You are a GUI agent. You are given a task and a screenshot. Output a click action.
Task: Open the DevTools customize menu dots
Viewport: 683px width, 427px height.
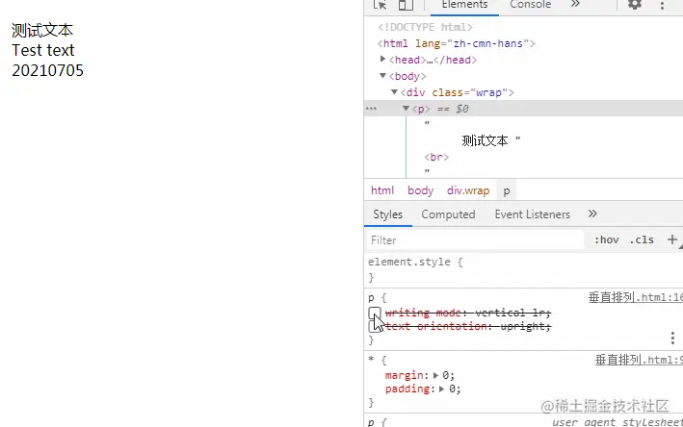[x=662, y=5]
